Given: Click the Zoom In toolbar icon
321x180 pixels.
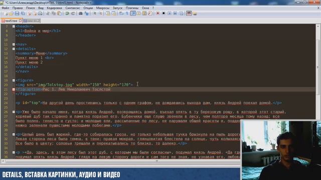Looking at the screenshot, I should (95, 13).
